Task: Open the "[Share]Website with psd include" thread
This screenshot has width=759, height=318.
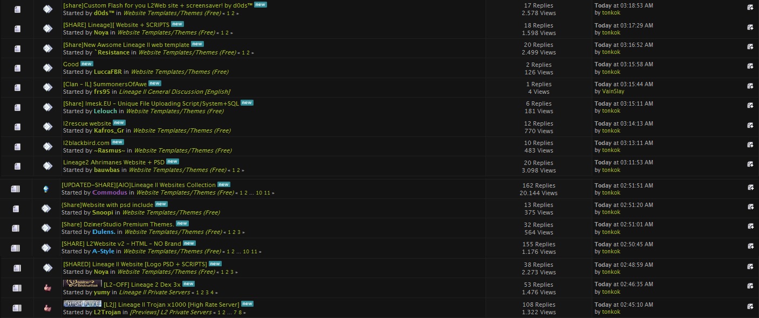Action: 107,205
